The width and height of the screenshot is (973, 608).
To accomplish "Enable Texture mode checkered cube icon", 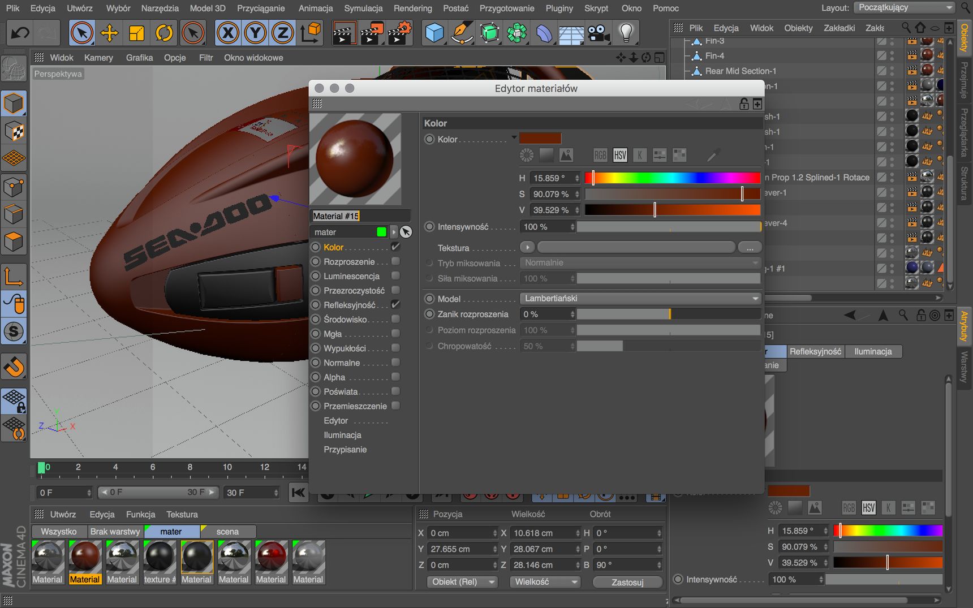I will pos(14,131).
